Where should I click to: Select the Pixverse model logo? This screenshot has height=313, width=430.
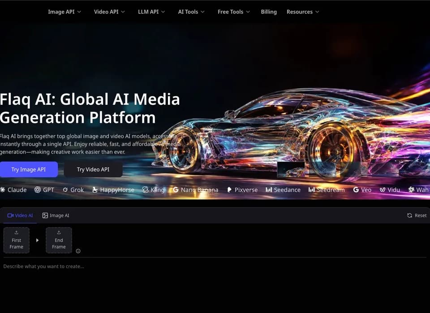pos(242,190)
